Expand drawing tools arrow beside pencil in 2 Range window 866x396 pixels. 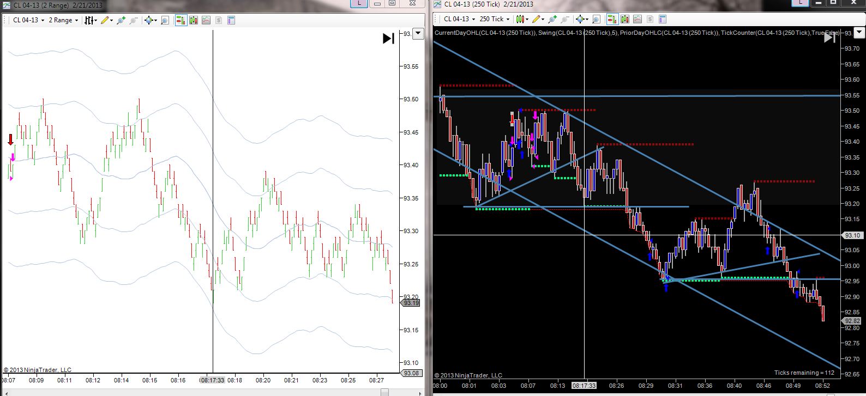[x=112, y=21]
